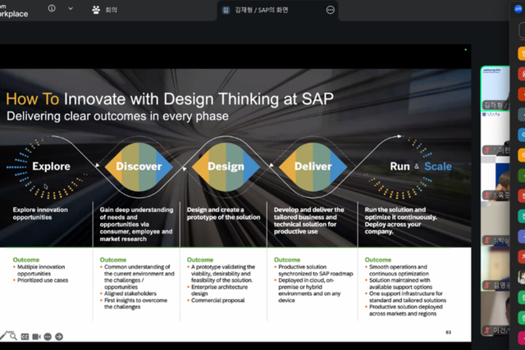
Task: Click the meeting info icon in top bar
Action: tap(52, 8)
